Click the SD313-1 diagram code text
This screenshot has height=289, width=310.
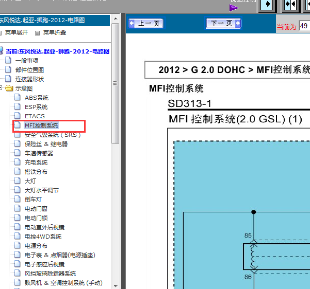point(190,103)
